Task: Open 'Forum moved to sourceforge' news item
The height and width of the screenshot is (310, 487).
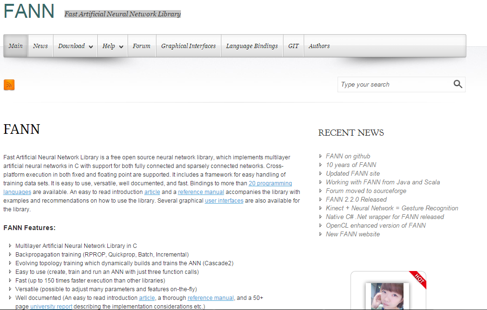Action: coord(366,191)
